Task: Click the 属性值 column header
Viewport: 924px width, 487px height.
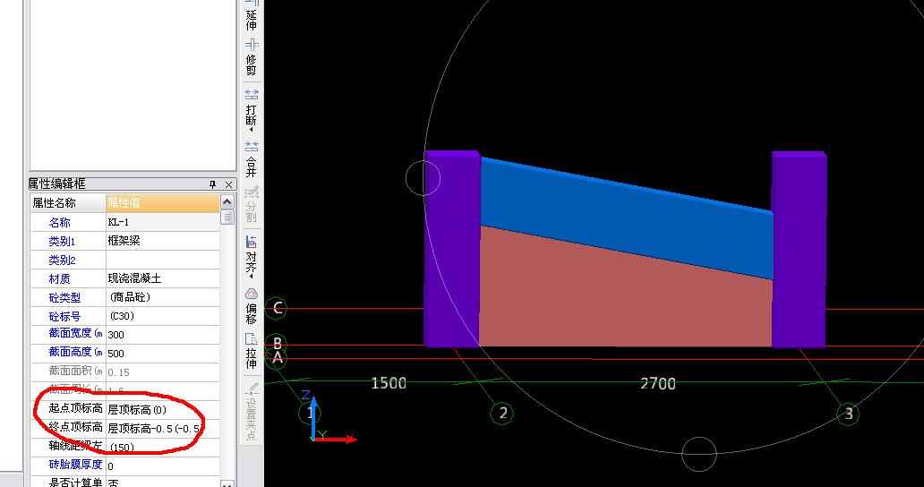Action: tap(163, 203)
